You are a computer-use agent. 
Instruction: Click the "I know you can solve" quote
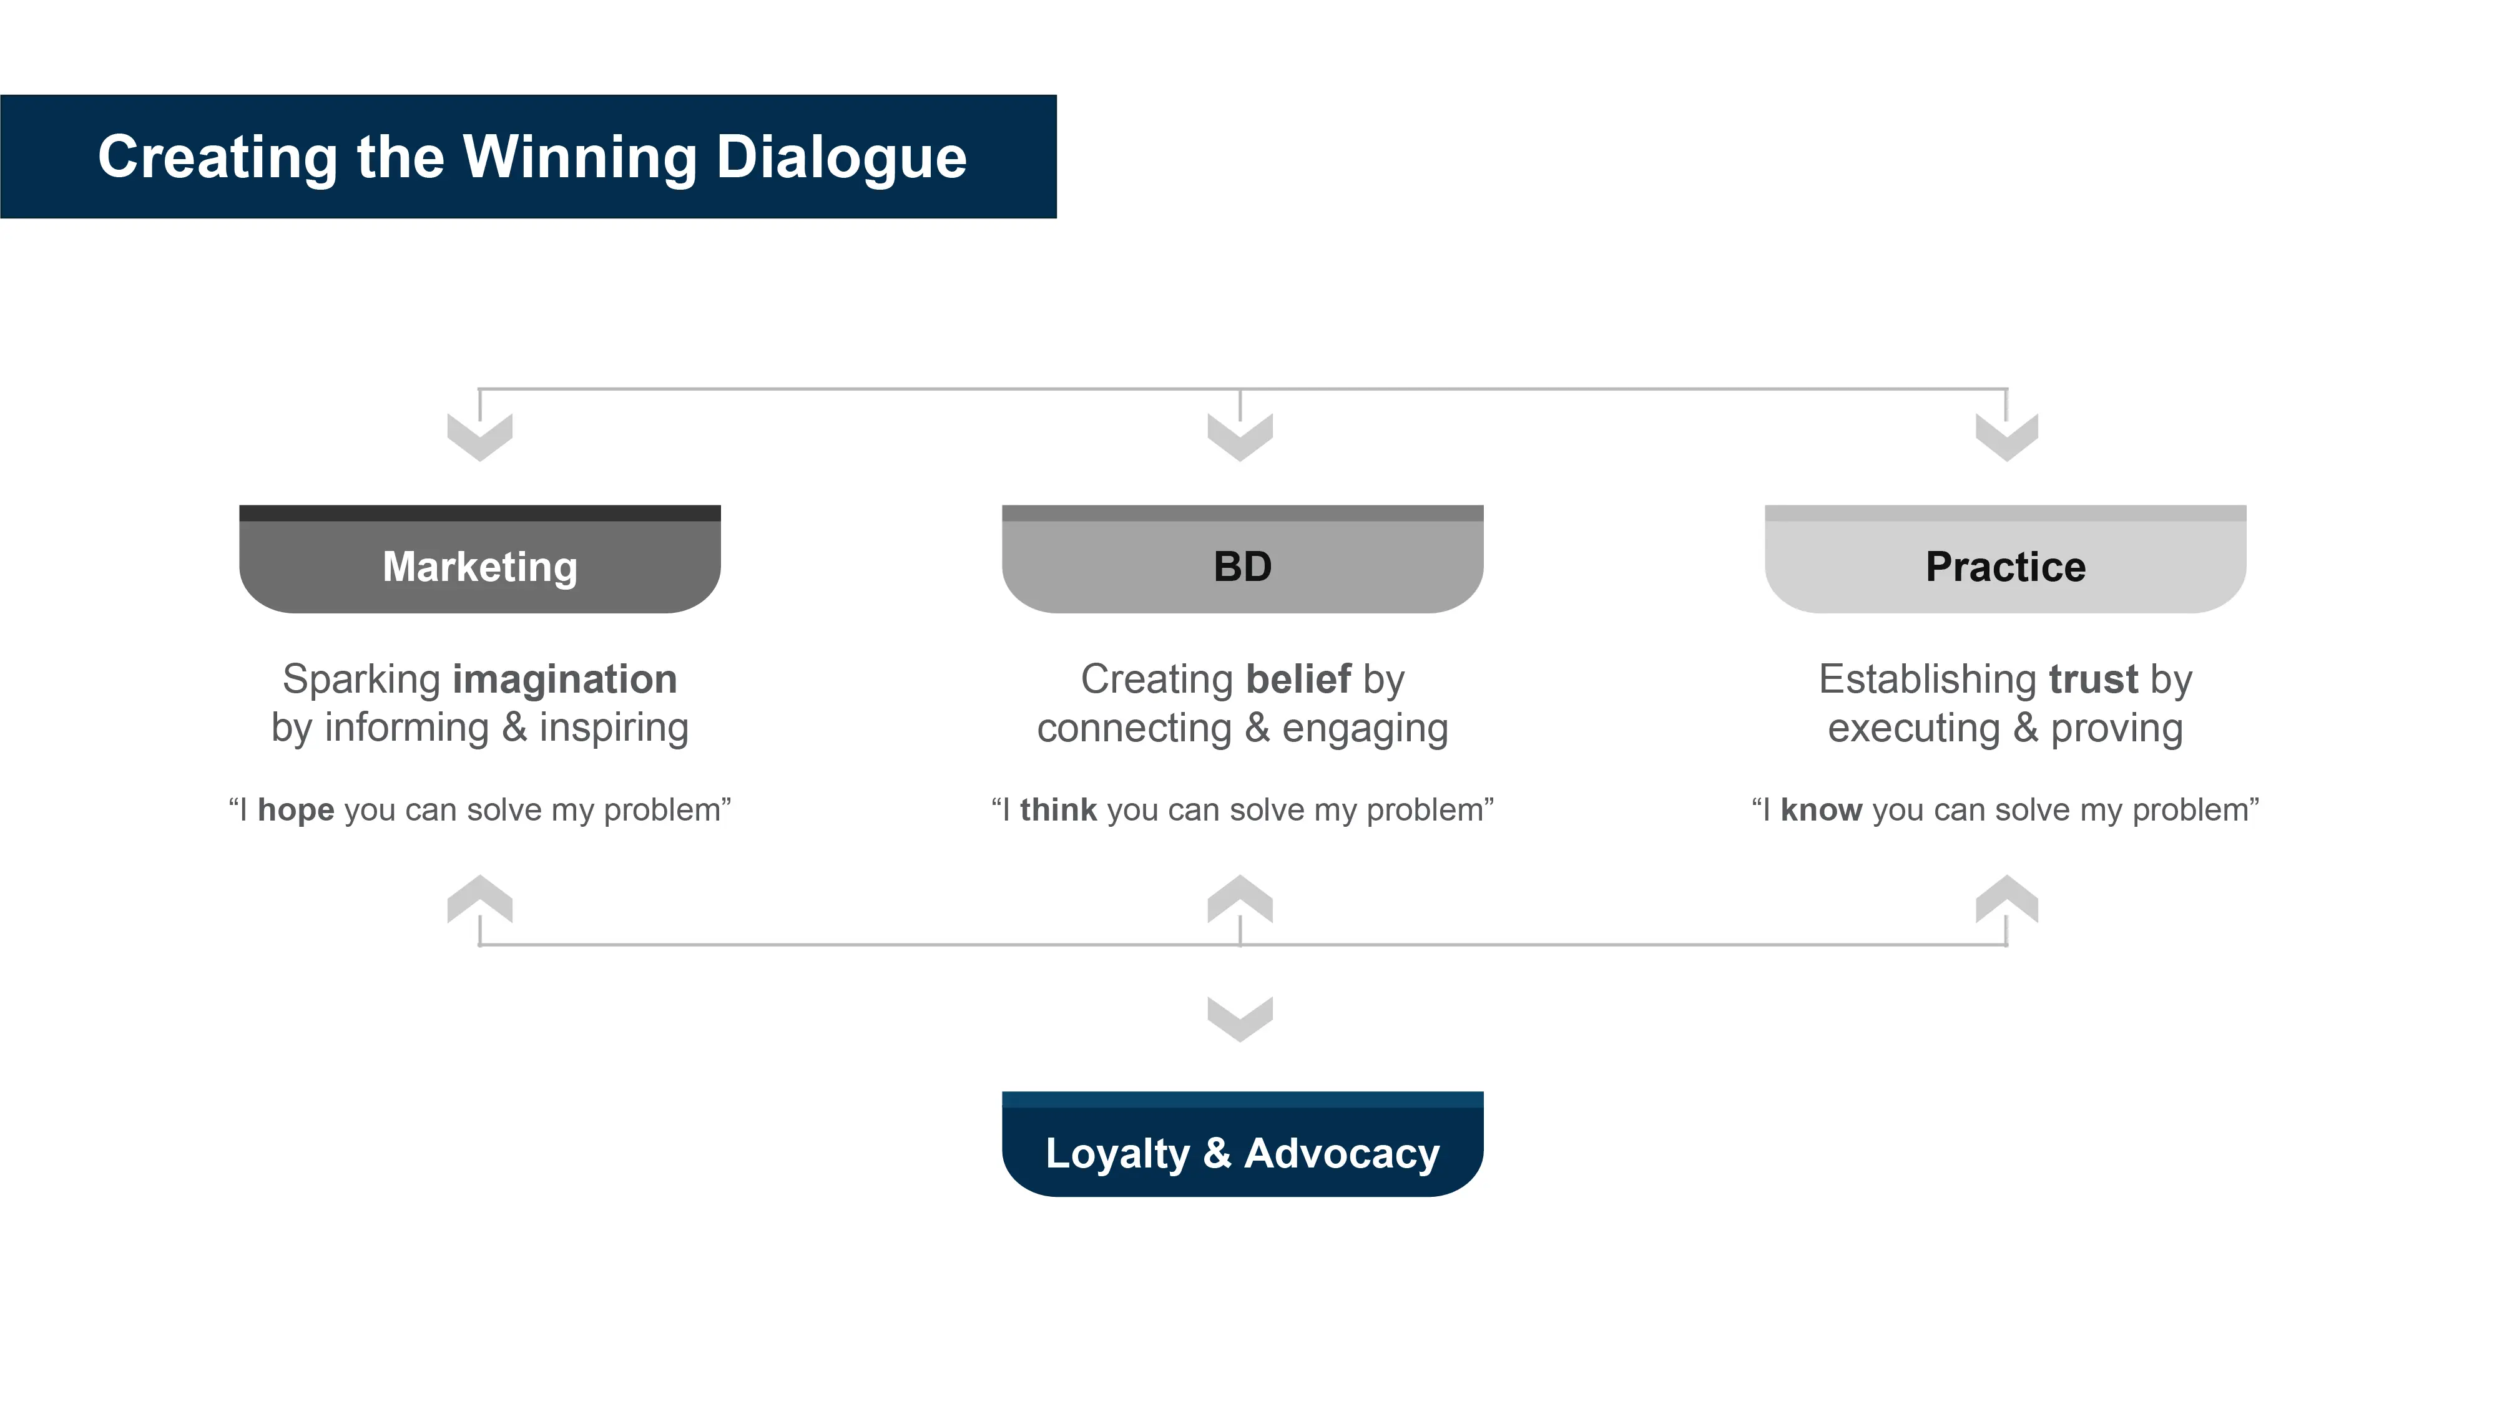2006,810
